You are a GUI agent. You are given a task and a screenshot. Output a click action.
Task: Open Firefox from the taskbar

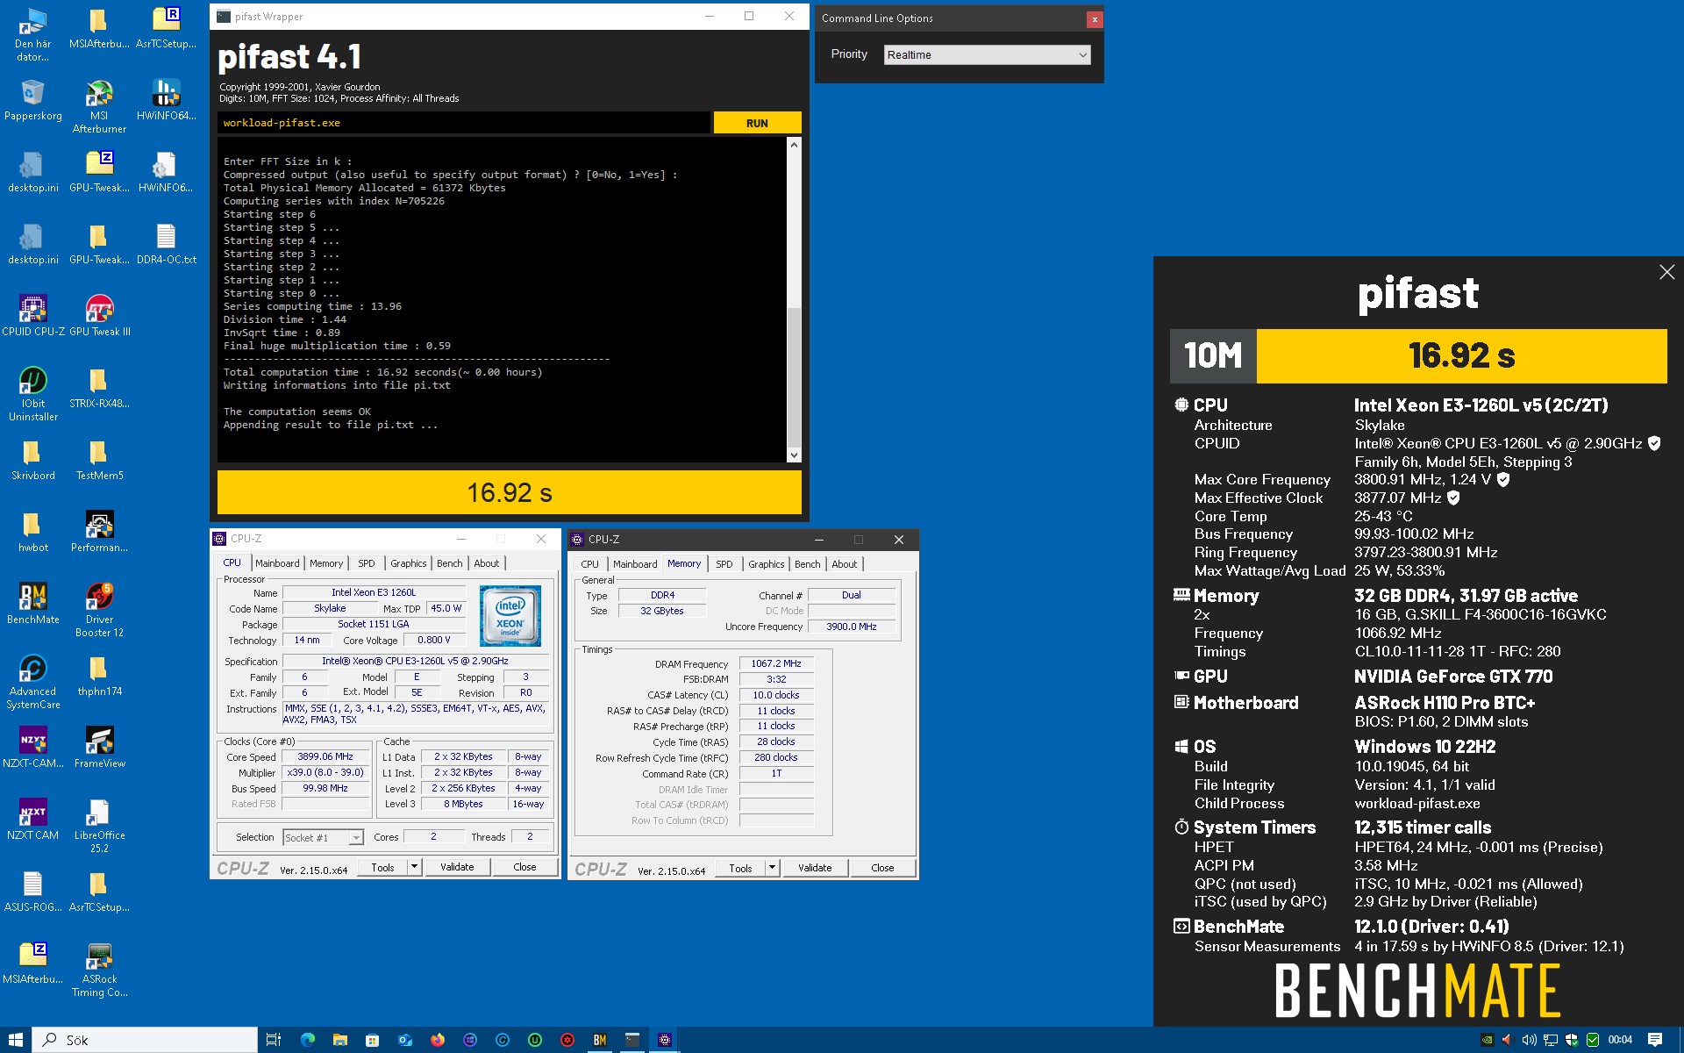pos(438,1040)
